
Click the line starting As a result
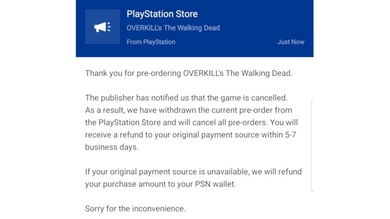pos(189,110)
